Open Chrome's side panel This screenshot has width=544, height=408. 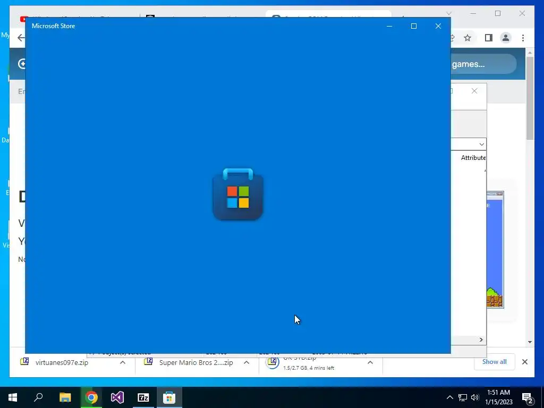(x=489, y=38)
